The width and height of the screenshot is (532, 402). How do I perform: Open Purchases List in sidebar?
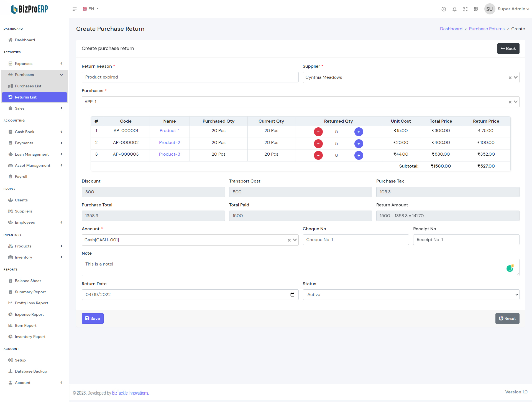point(28,86)
